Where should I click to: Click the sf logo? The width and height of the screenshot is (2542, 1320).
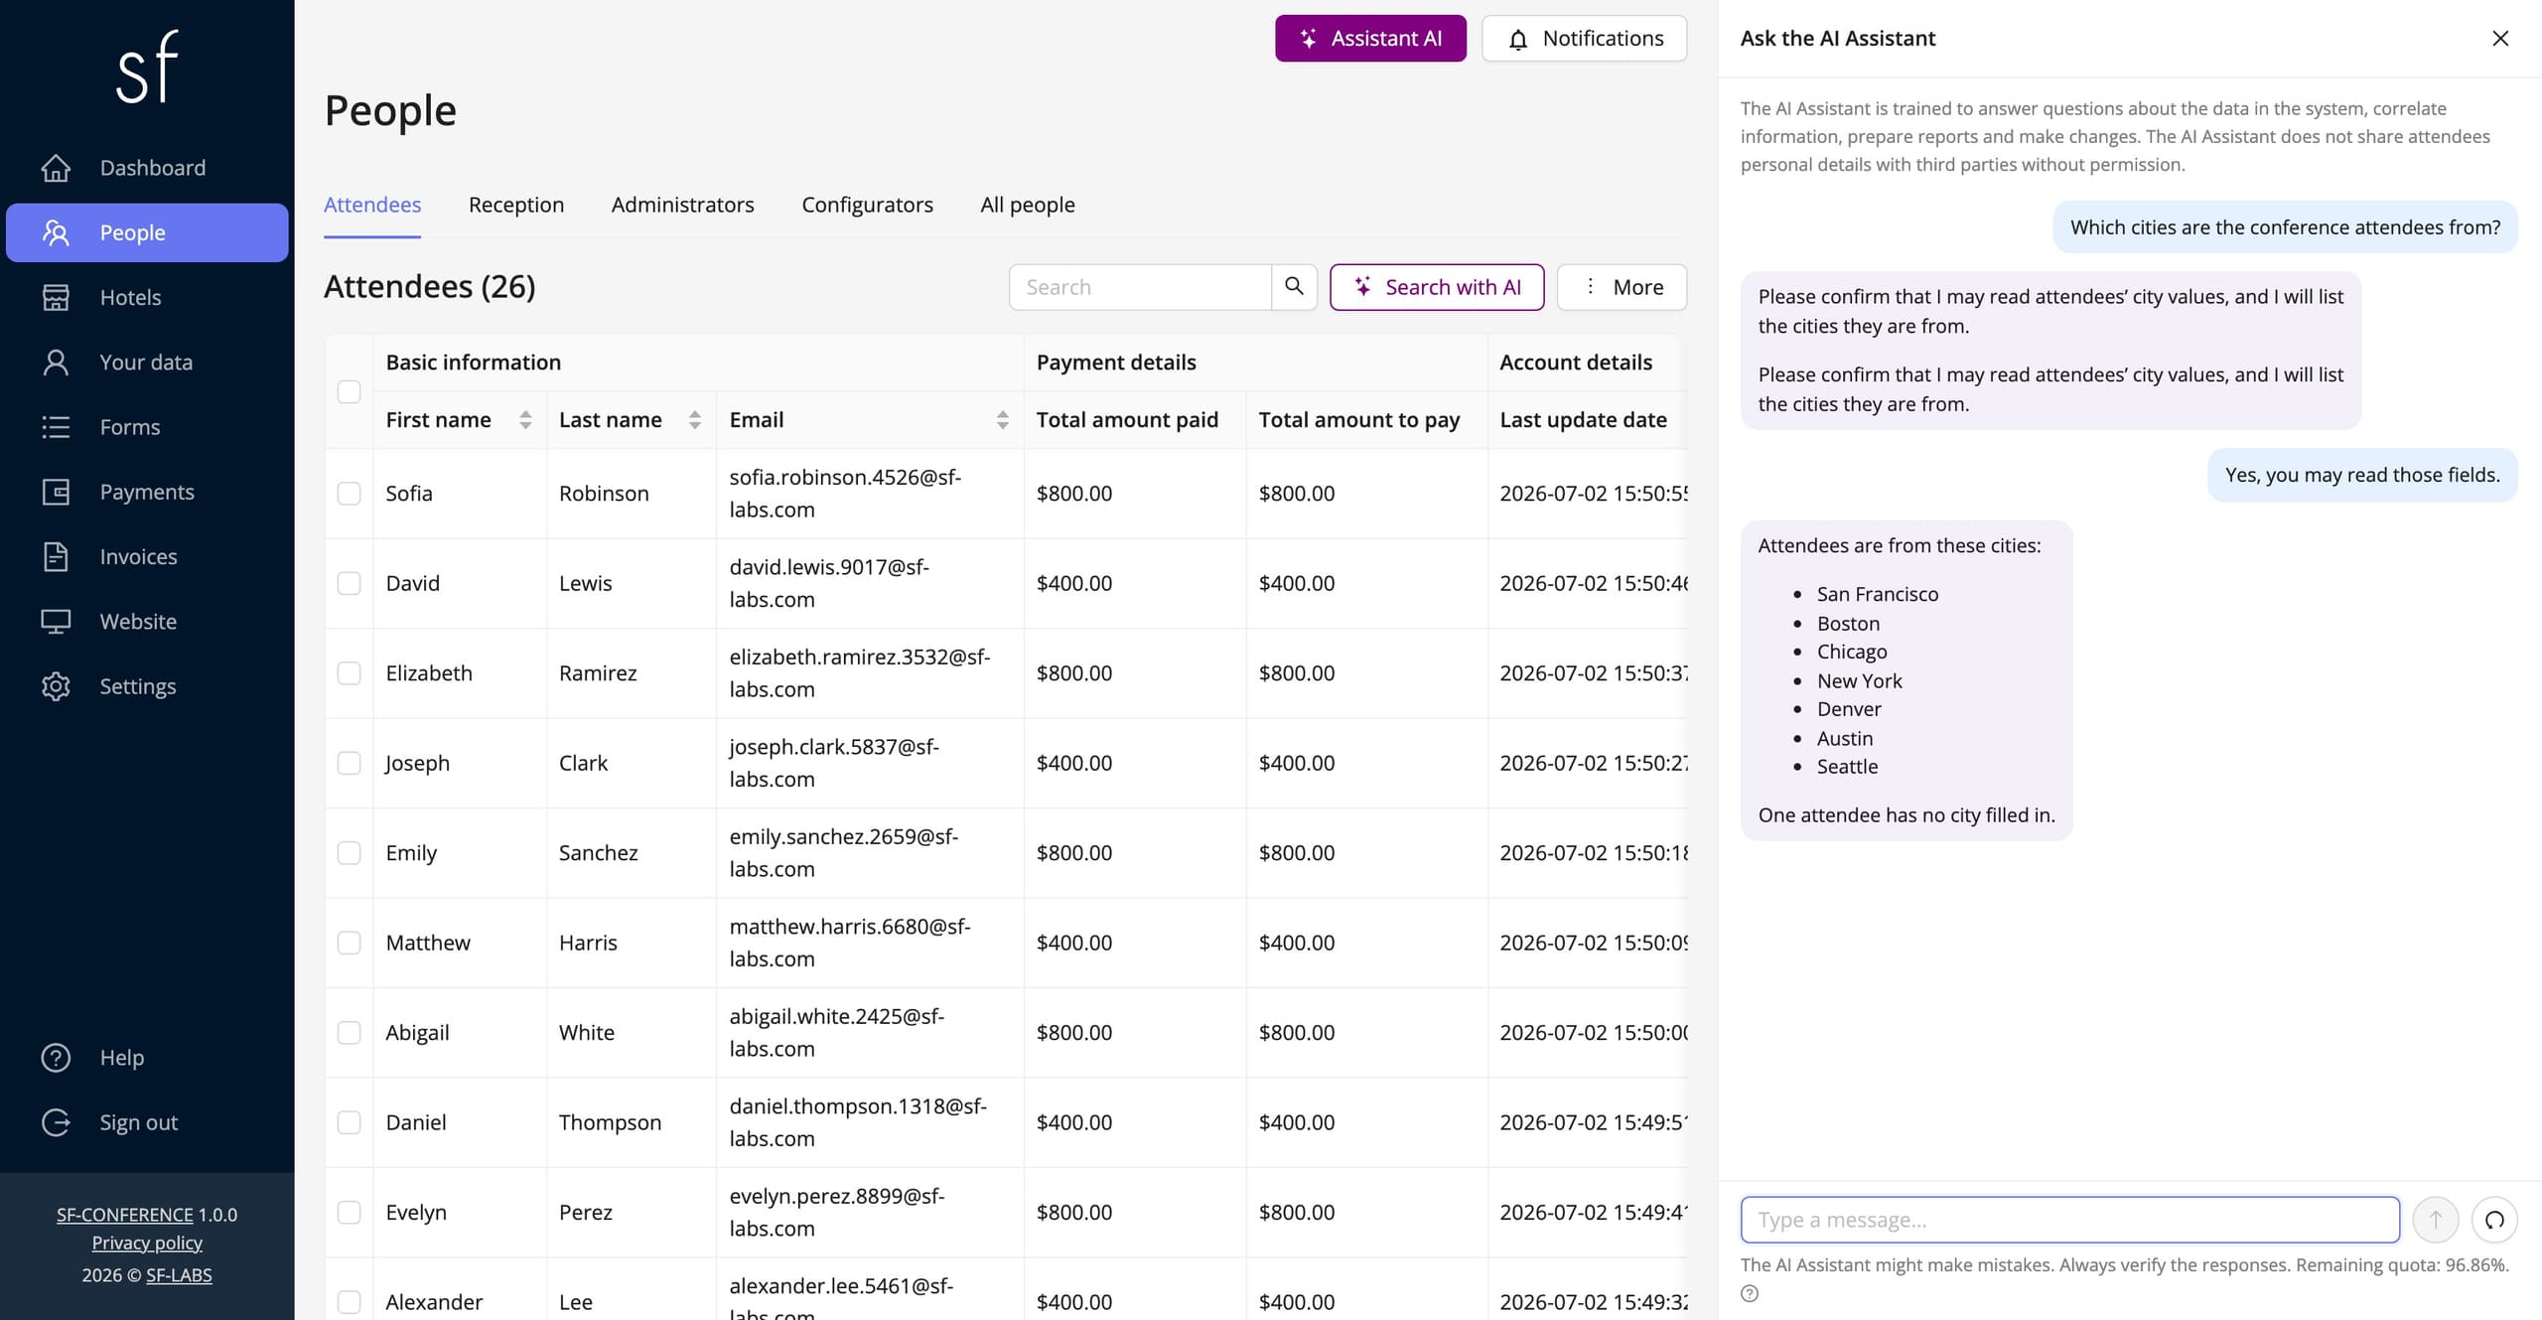(x=147, y=67)
